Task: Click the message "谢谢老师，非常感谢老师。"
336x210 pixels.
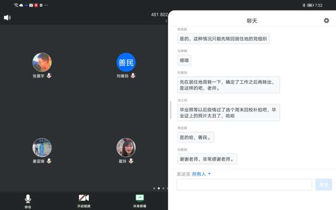Action: [x=207, y=159]
